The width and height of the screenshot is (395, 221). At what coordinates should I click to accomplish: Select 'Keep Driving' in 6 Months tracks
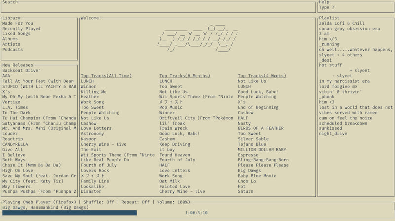[x=175, y=144]
